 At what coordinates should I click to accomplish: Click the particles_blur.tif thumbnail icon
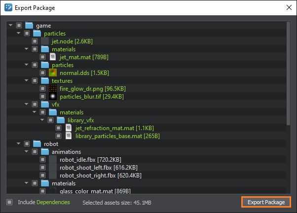click(53, 97)
